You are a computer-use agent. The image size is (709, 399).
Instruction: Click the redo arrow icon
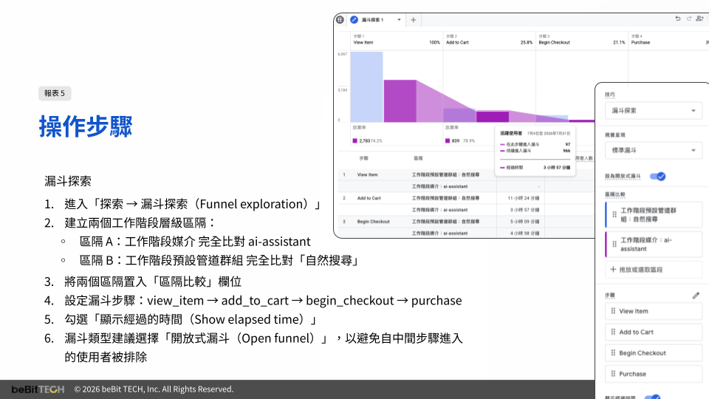click(x=689, y=18)
